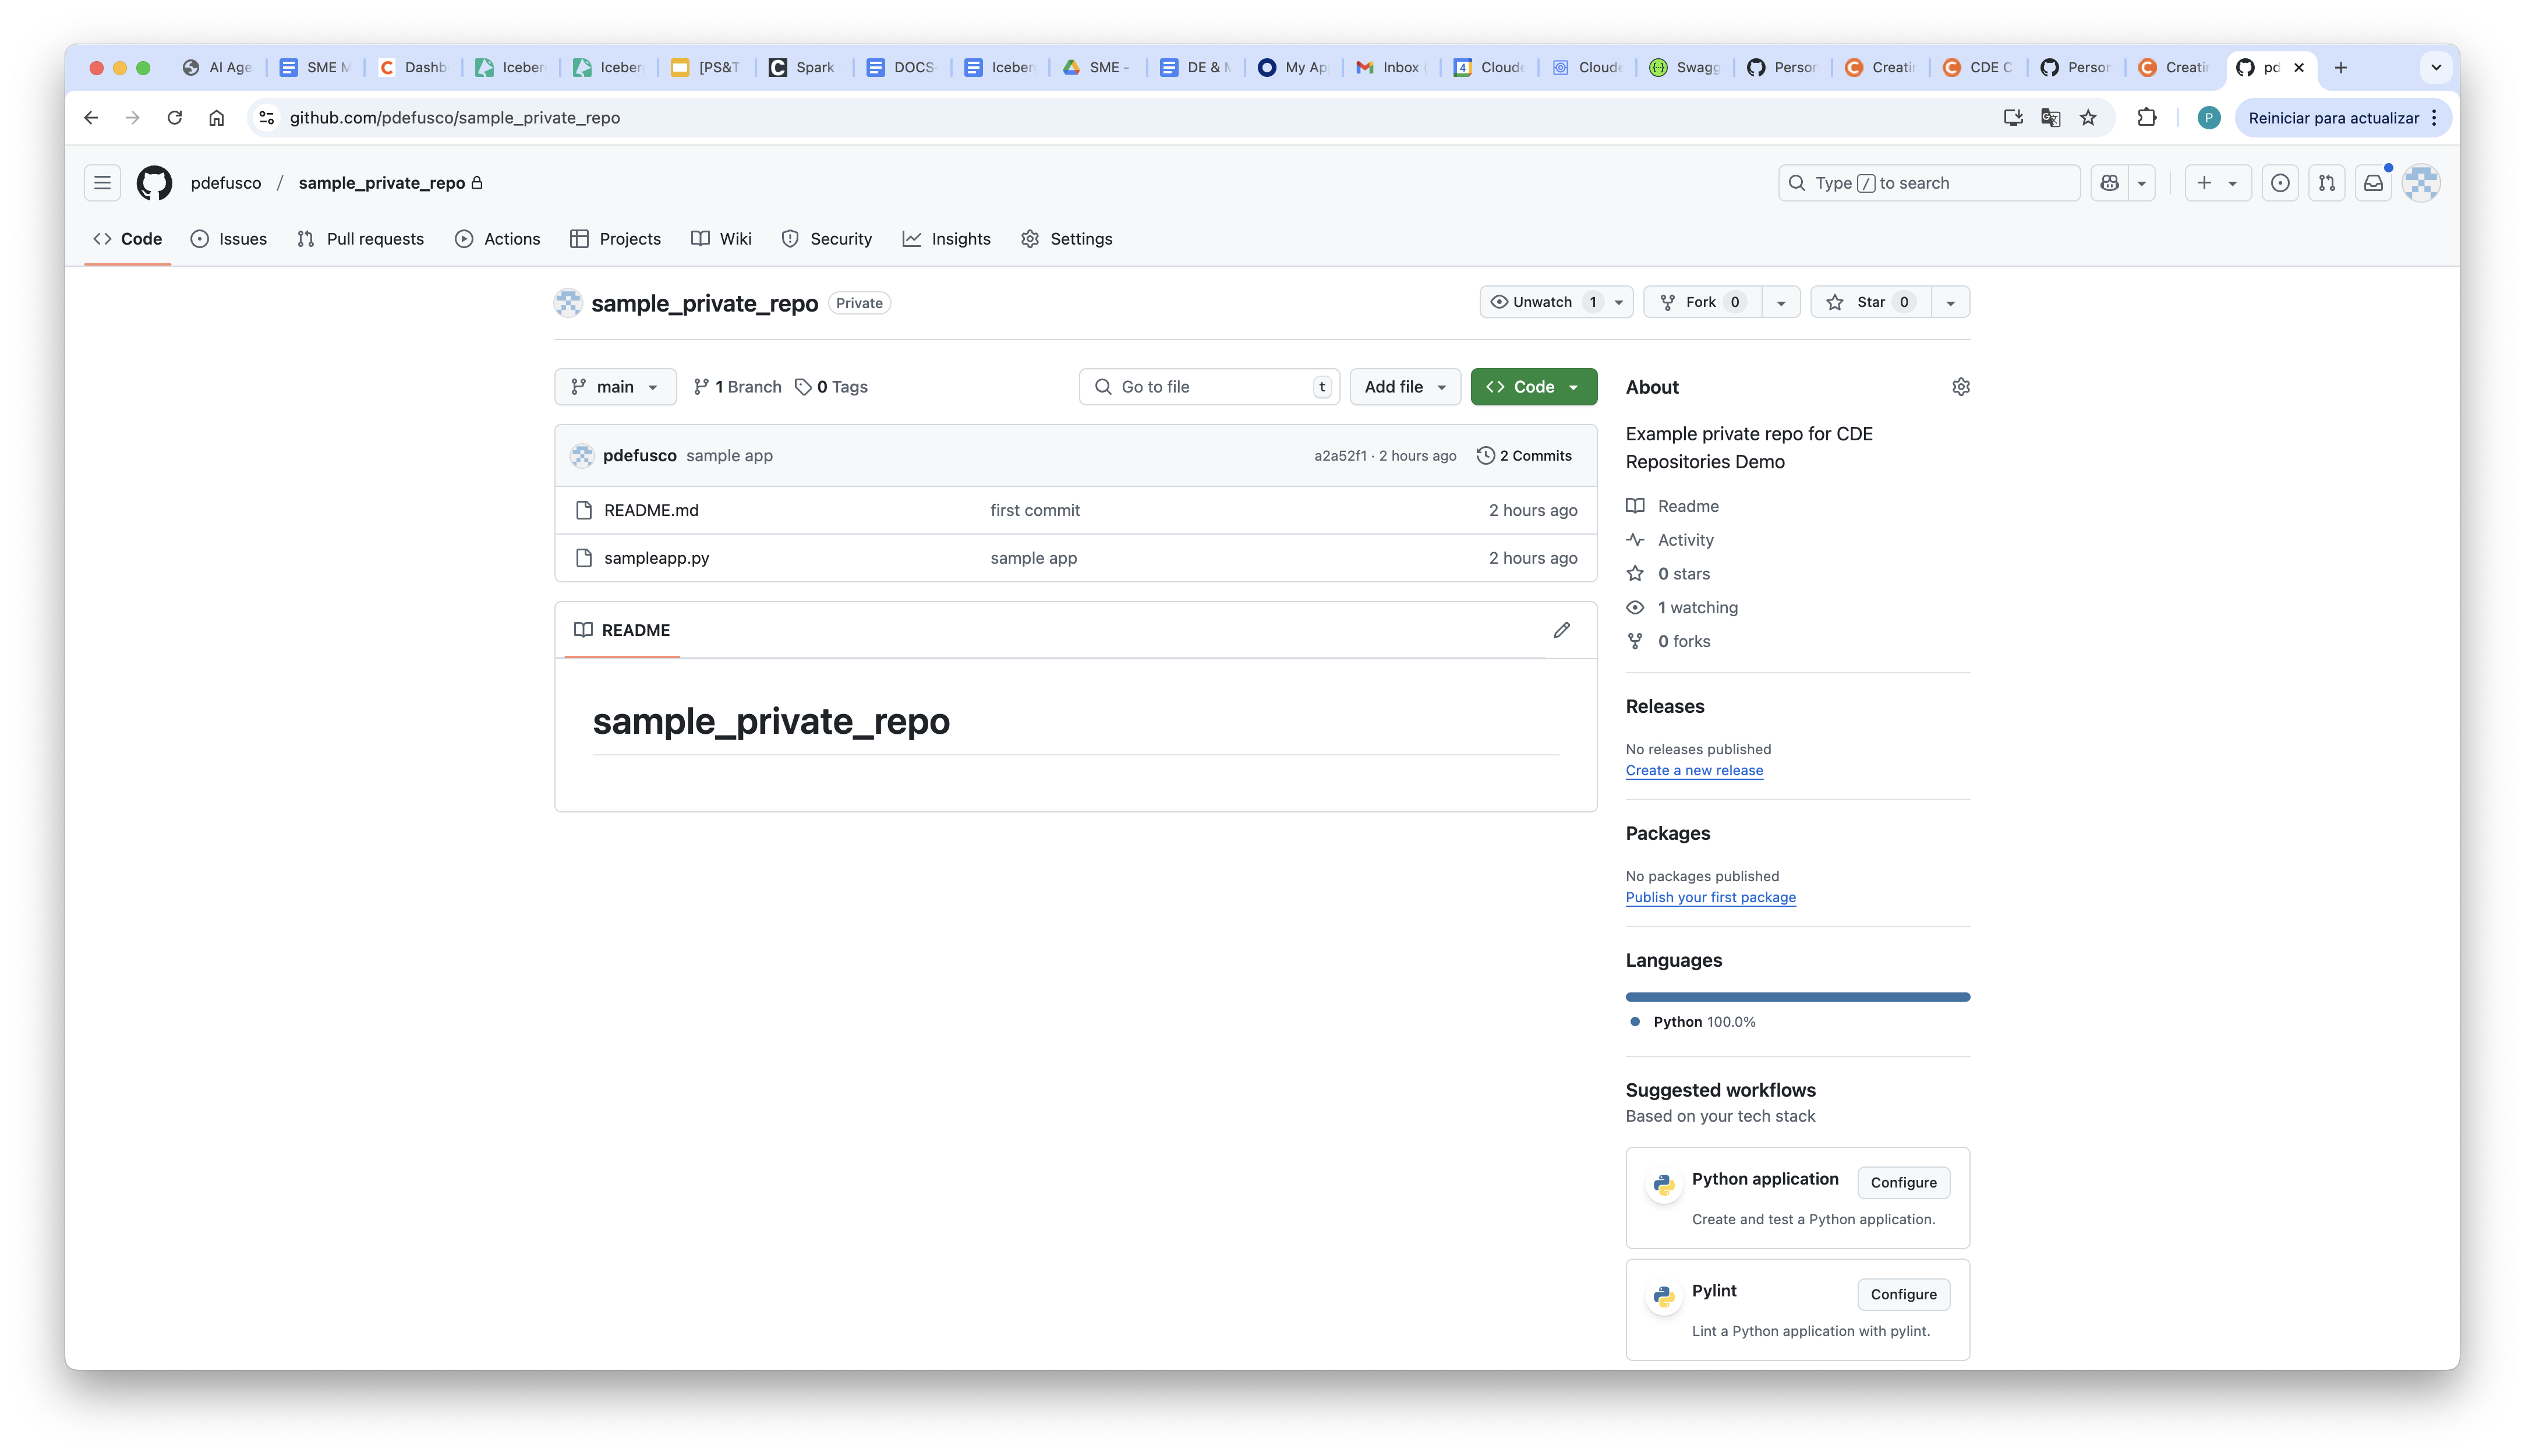The width and height of the screenshot is (2525, 1456).
Task: Open the GitHub hamburger navigation menu
Action: [102, 183]
